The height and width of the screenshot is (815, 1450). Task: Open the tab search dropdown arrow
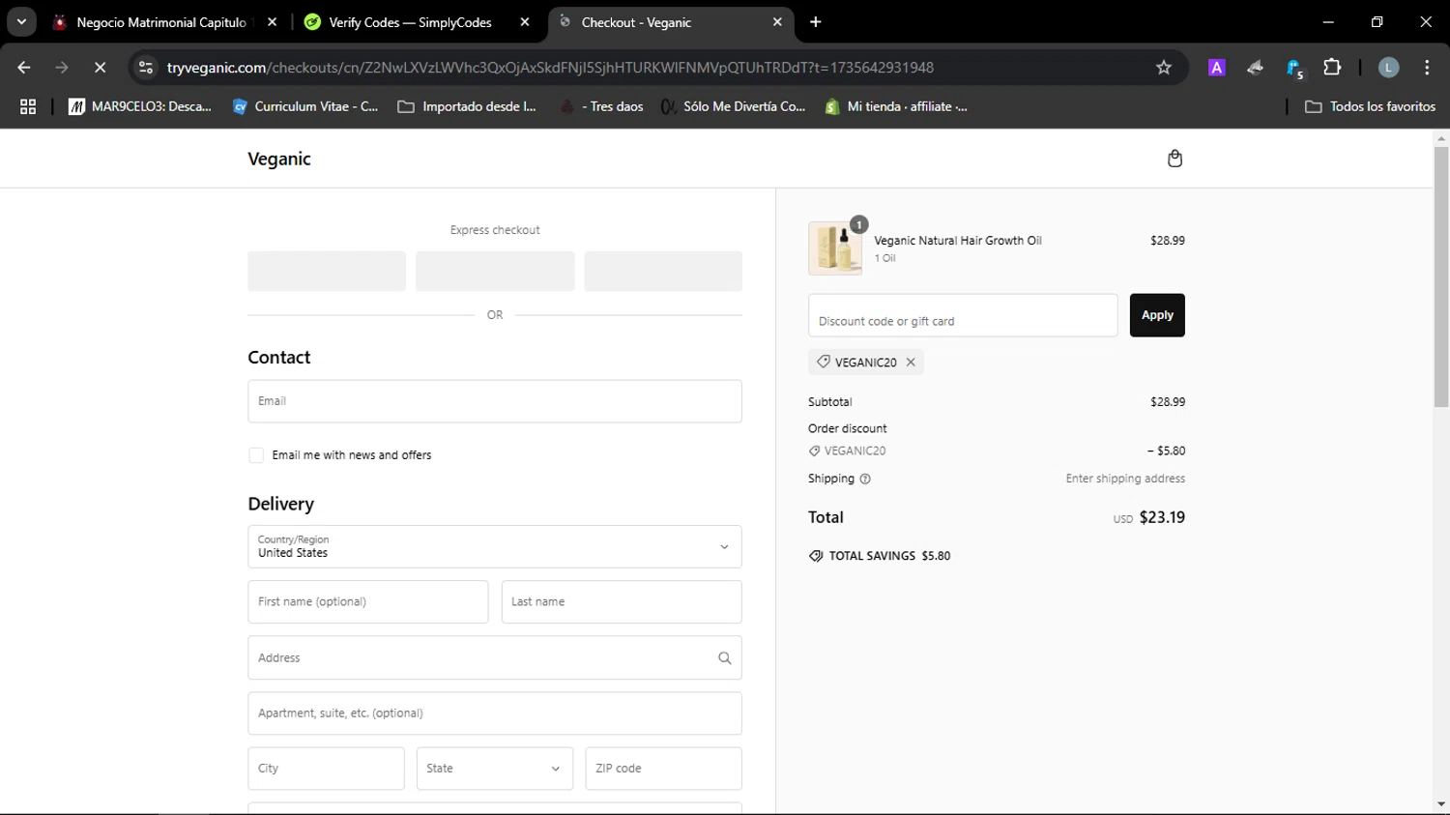[21, 22]
